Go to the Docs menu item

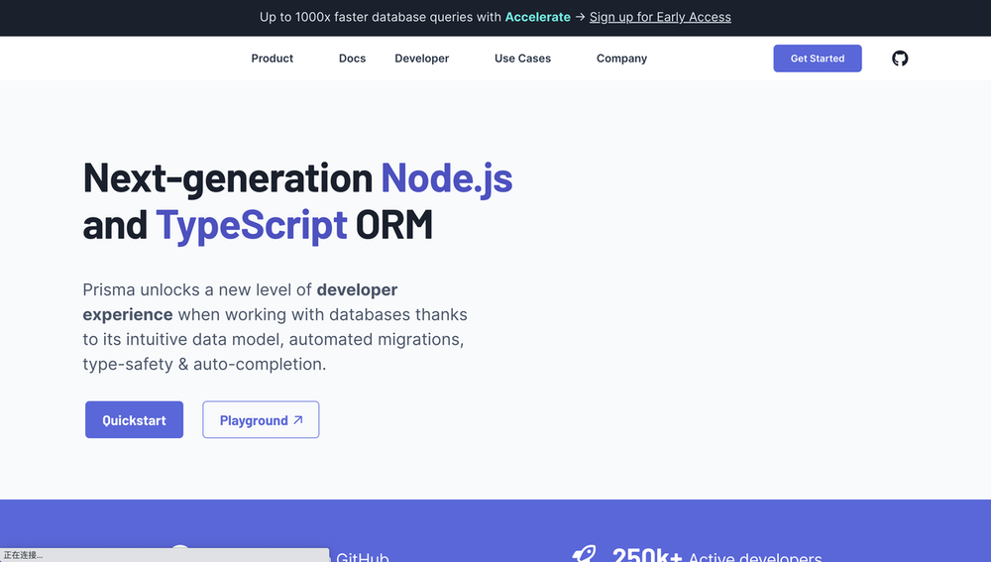pyautogui.click(x=352, y=58)
